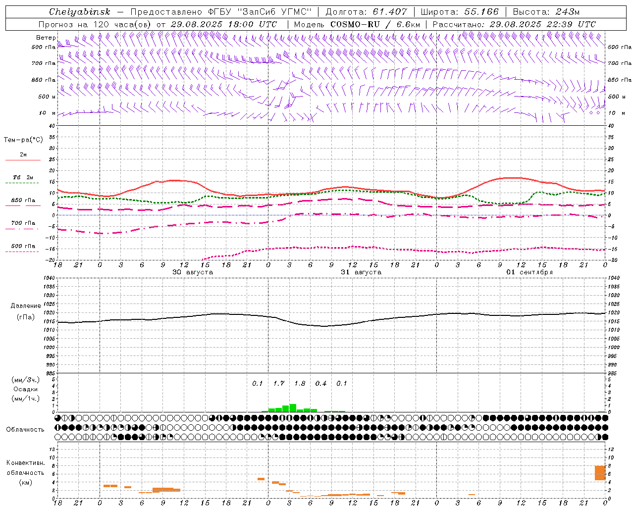Click the '01 сентября' date label
Image resolution: width=634 pixels, height=507 pixels.
click(529, 272)
